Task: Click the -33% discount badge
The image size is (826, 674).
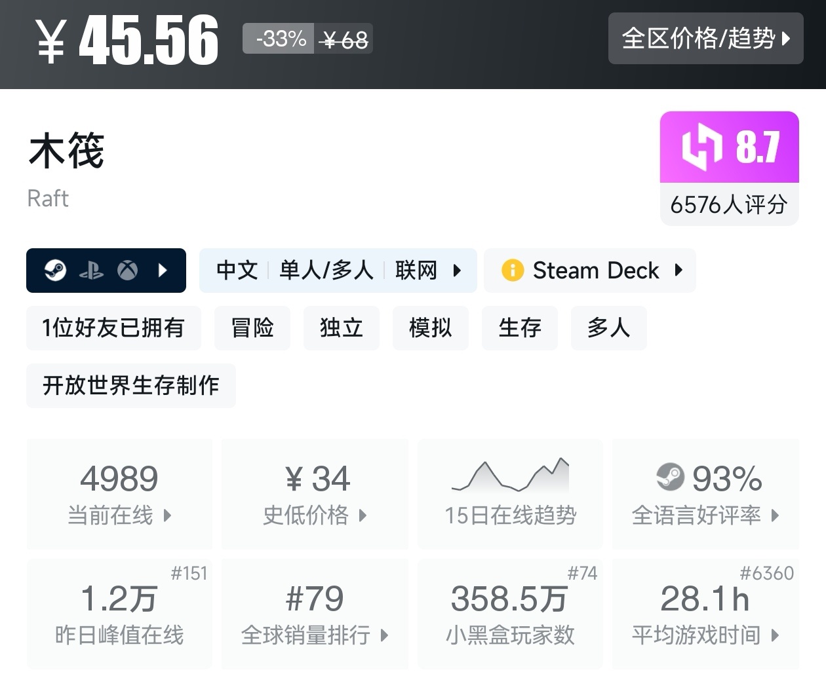Action: coord(280,39)
